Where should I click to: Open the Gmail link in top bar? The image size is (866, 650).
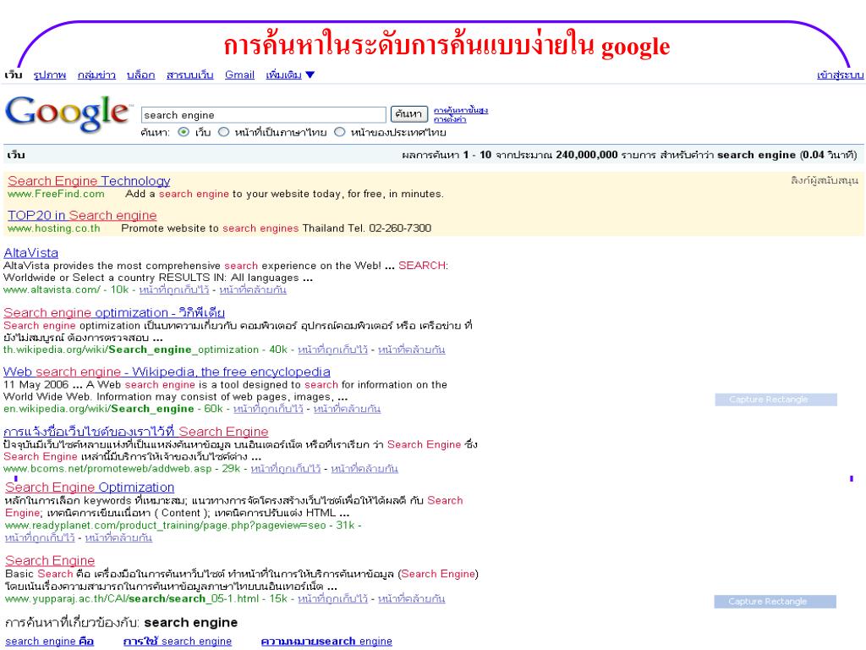tap(239, 75)
